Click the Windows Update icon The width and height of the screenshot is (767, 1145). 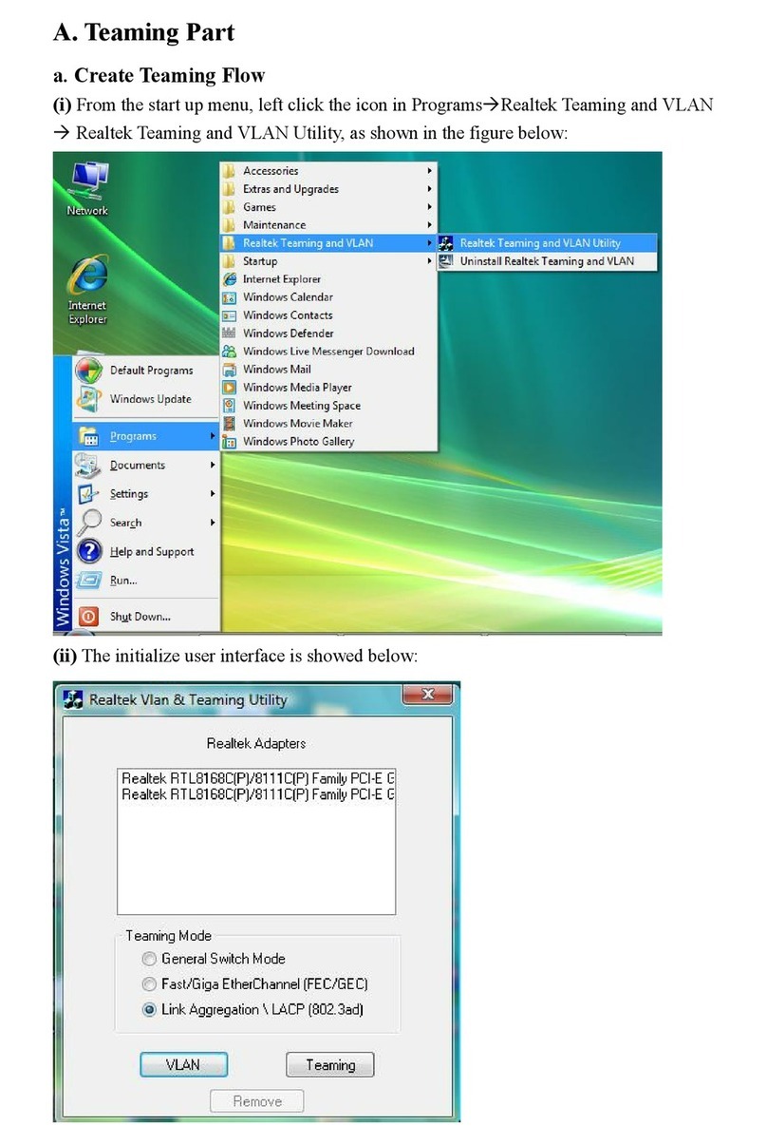88,399
